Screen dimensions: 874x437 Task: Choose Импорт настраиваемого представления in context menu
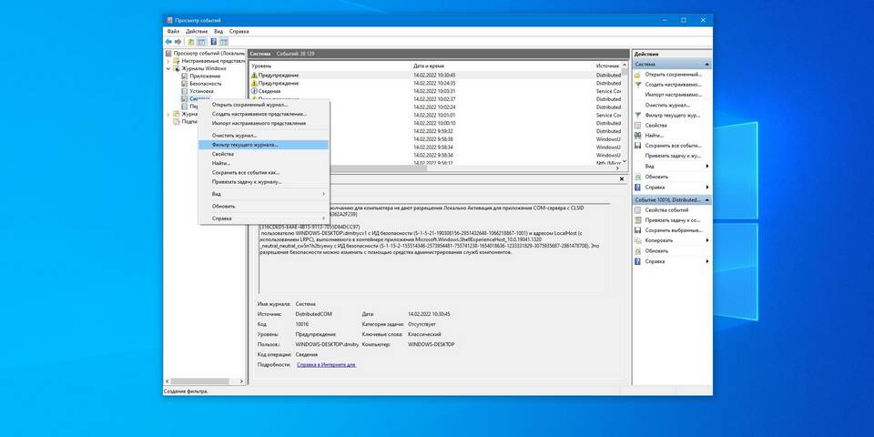[264, 123]
